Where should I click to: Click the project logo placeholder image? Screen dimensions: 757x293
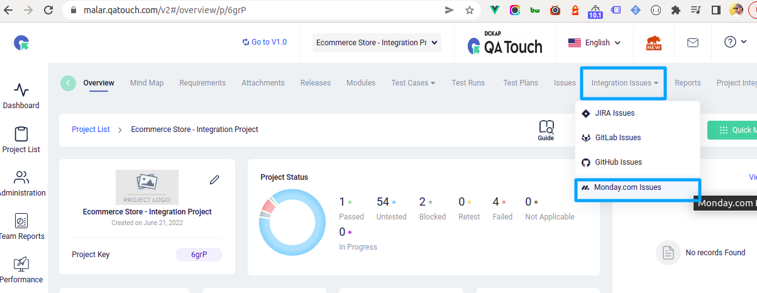(147, 187)
